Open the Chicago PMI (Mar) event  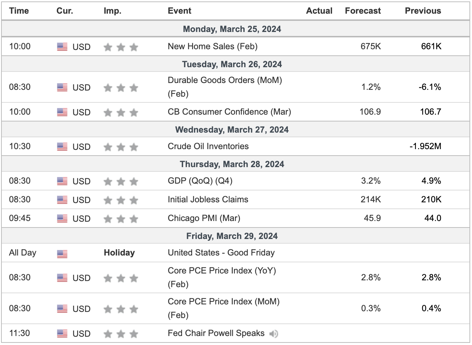click(x=204, y=218)
